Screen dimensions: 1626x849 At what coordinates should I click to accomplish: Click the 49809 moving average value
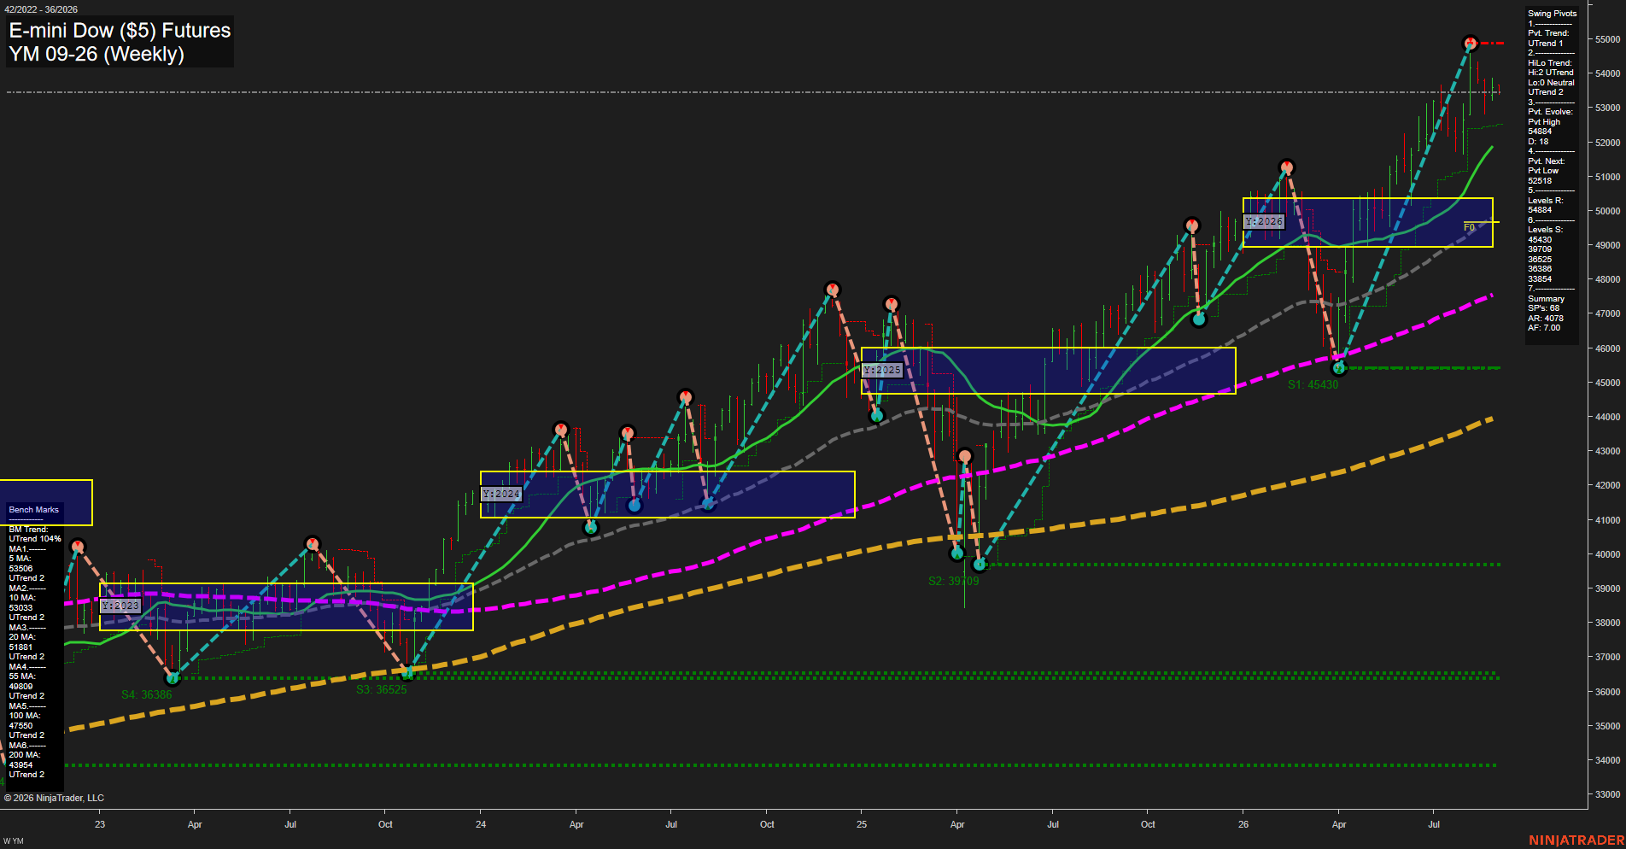pos(20,687)
